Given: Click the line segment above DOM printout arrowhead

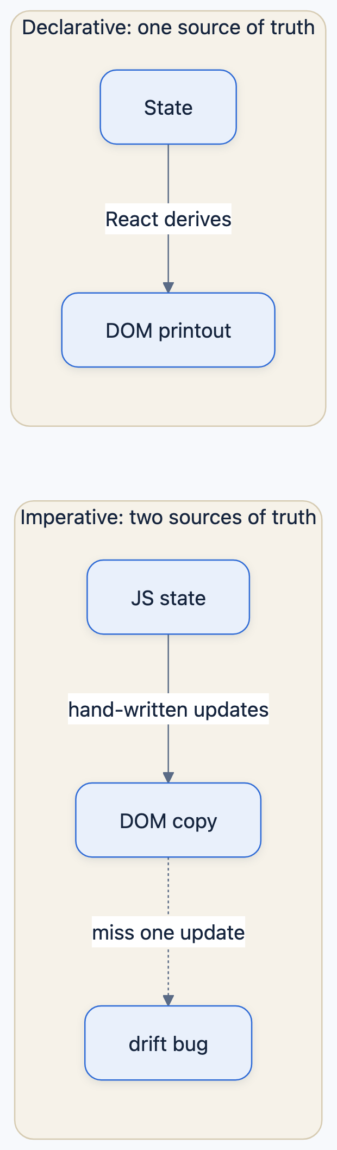Looking at the screenshot, I should click(168, 258).
